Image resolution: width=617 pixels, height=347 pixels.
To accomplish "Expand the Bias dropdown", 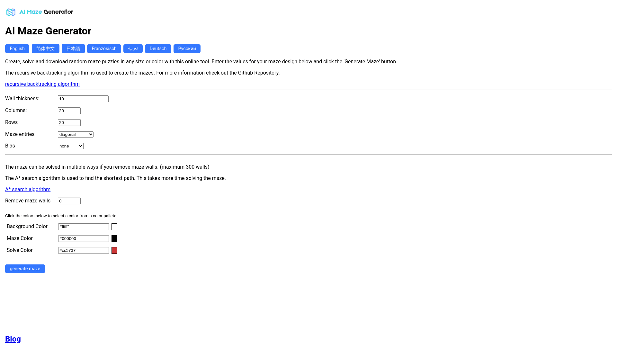I will (x=70, y=146).
